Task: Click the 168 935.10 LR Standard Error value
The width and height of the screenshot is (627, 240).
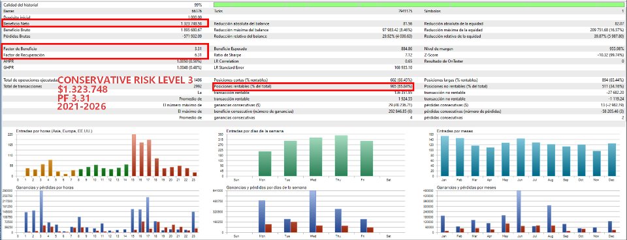Action: click(x=403, y=67)
